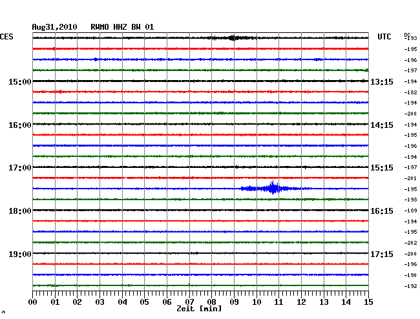
Task: Select the DC offset value "-202"
Action: click(410, 243)
